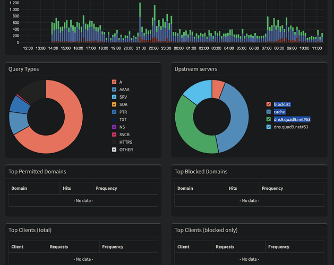
Task: Uncheck the OTHER query type checkbox
Action: coord(114,149)
